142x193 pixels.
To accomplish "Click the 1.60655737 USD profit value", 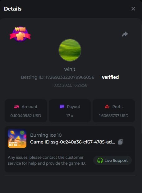I will 114,116.
